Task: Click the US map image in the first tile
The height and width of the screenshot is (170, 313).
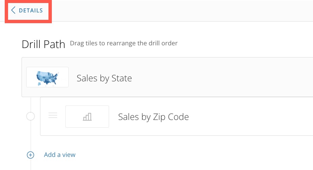Action: pos(47,78)
